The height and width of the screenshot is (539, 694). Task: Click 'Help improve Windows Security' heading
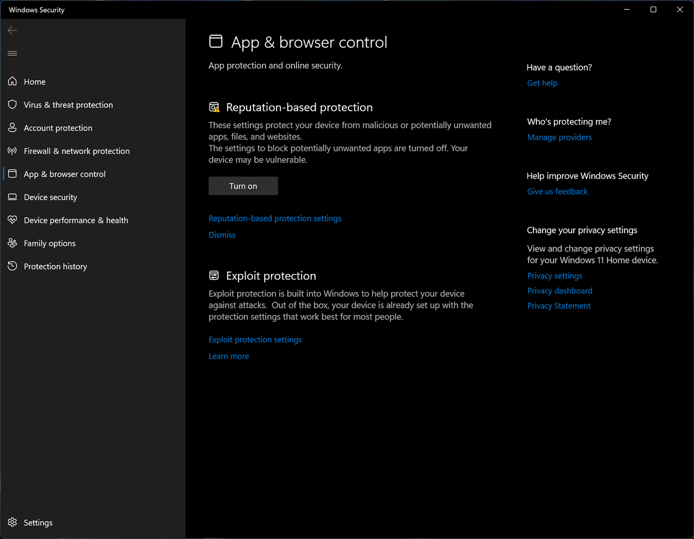[x=587, y=176]
